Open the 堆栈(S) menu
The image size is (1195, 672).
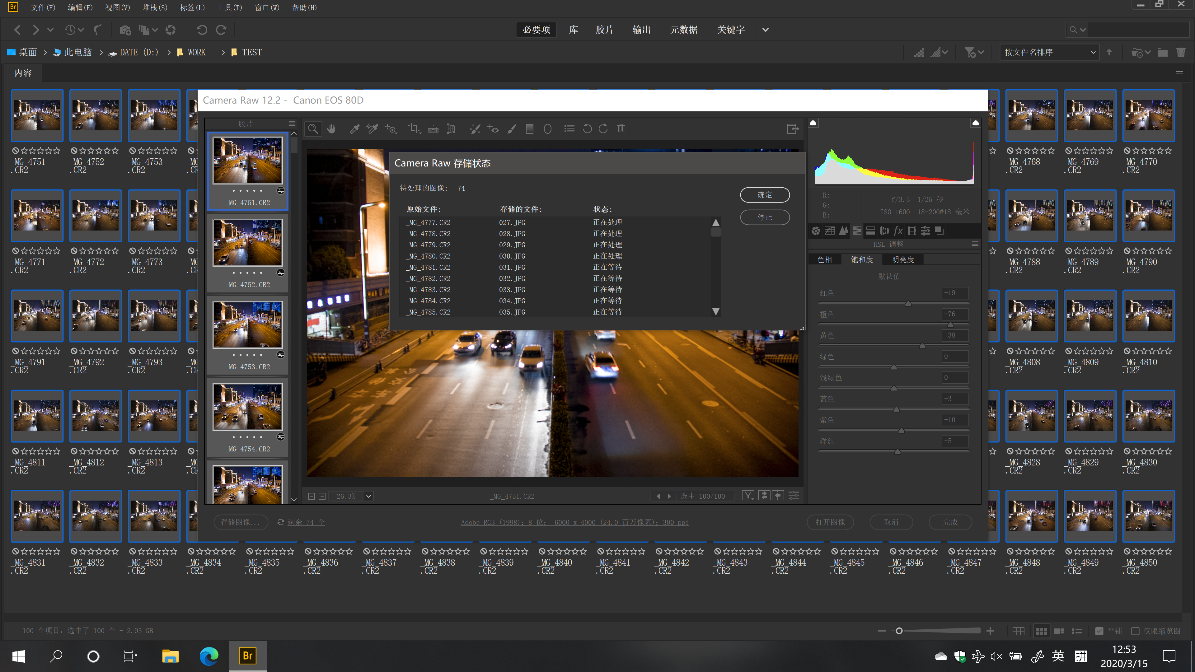click(155, 7)
